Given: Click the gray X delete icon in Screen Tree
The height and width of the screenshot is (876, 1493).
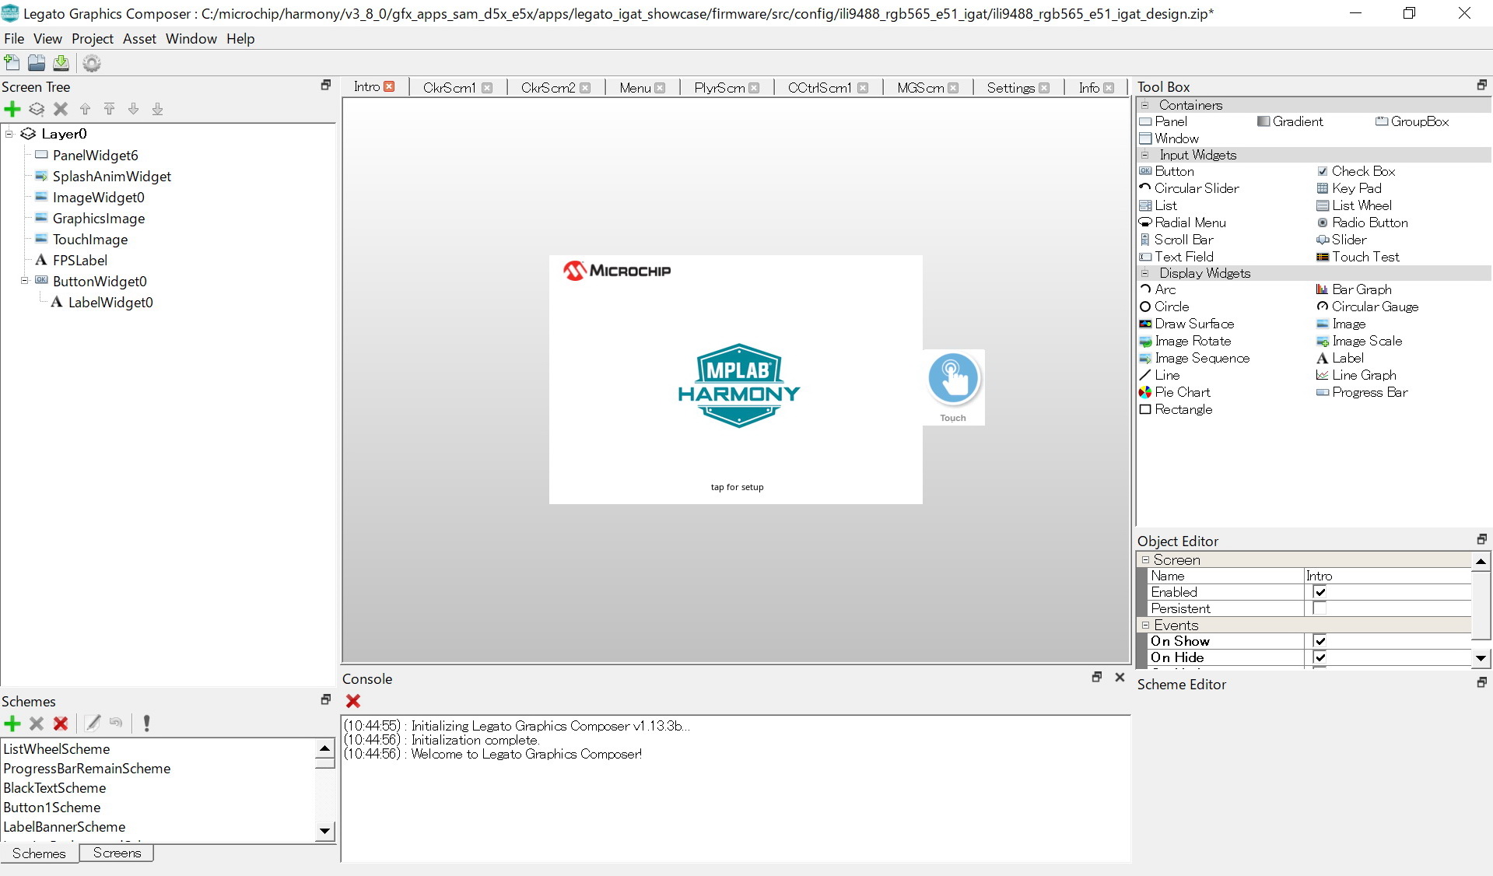Looking at the screenshot, I should pos(61,109).
